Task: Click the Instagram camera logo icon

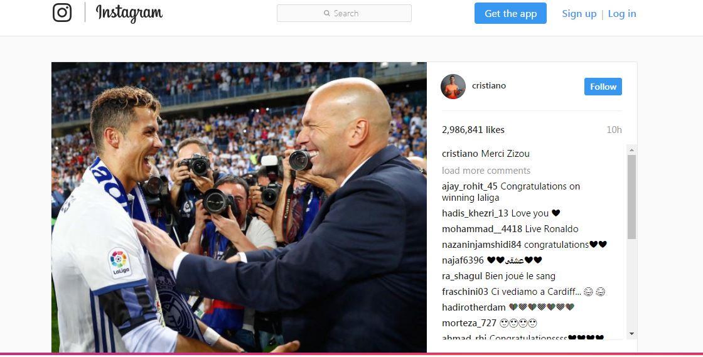Action: pos(62,13)
